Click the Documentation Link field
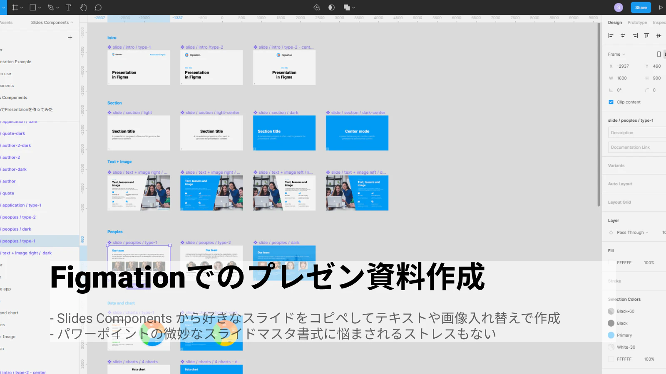 click(637, 147)
